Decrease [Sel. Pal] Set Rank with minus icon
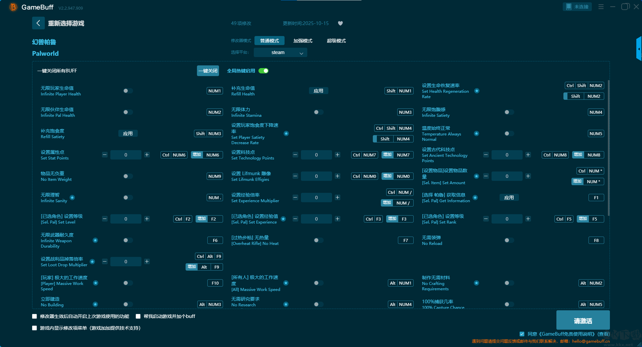Viewport: 642px width, 347px height. 486,219
